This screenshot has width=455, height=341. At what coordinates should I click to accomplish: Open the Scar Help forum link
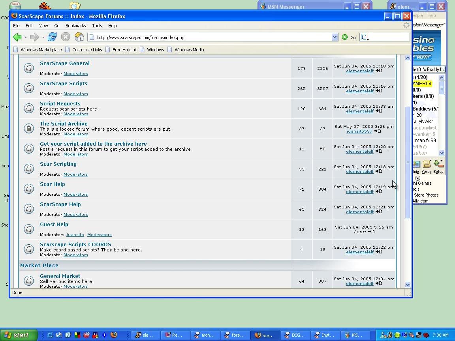click(x=53, y=184)
